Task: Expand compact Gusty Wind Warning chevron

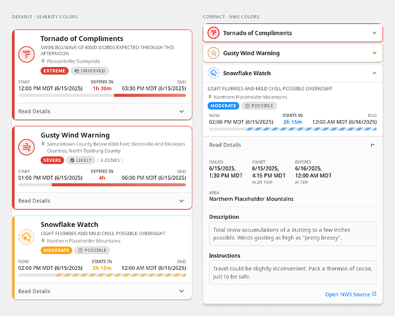Action: (x=375, y=53)
